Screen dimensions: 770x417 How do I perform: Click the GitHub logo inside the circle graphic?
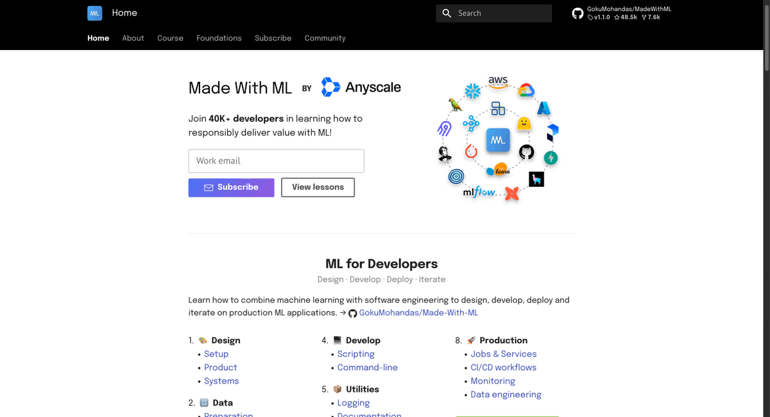(x=527, y=152)
